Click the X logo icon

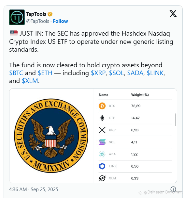[x=173, y=14]
